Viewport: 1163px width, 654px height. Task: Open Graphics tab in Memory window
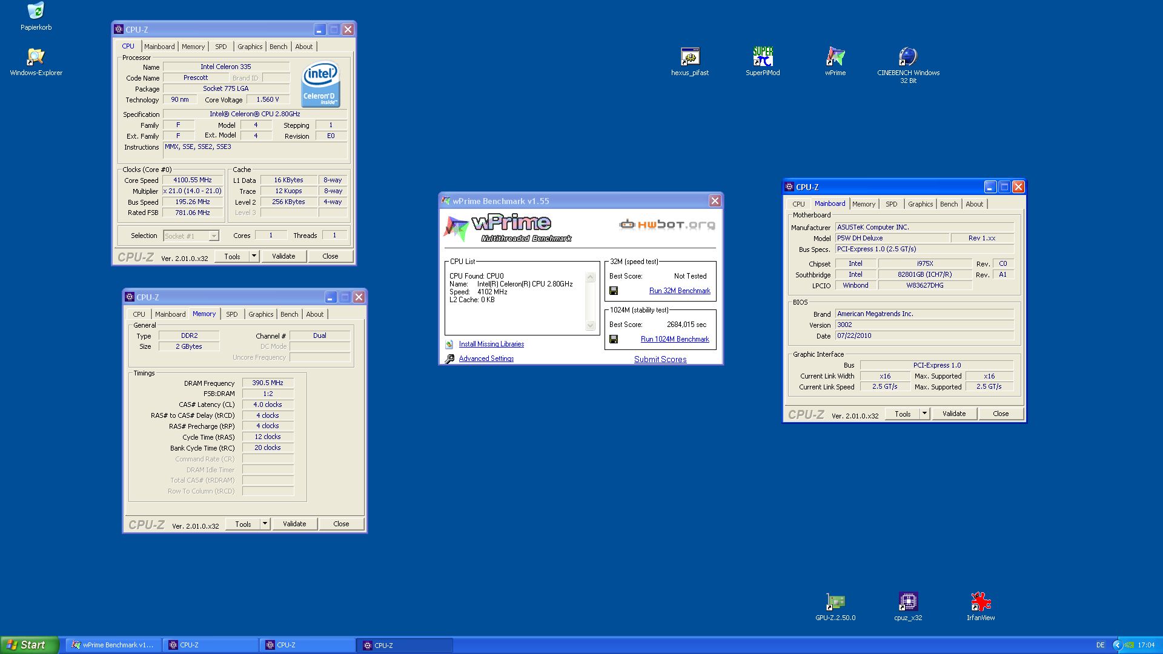point(261,314)
